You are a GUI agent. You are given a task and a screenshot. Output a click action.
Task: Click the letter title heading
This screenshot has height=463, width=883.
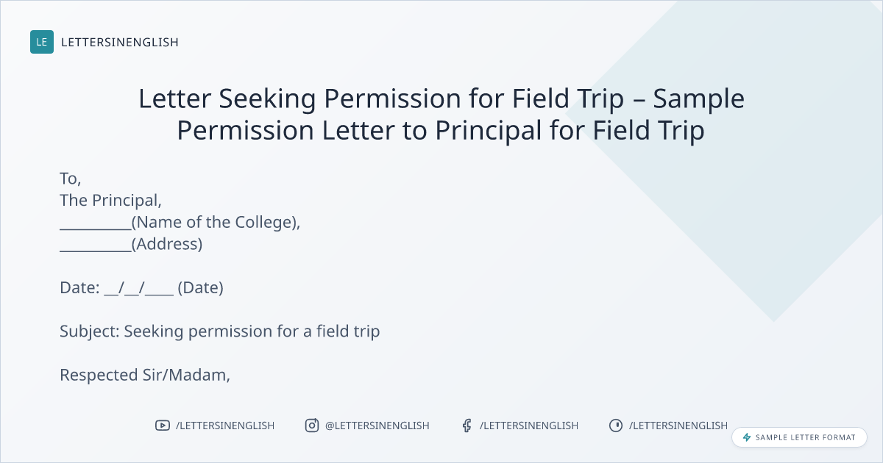pos(441,114)
